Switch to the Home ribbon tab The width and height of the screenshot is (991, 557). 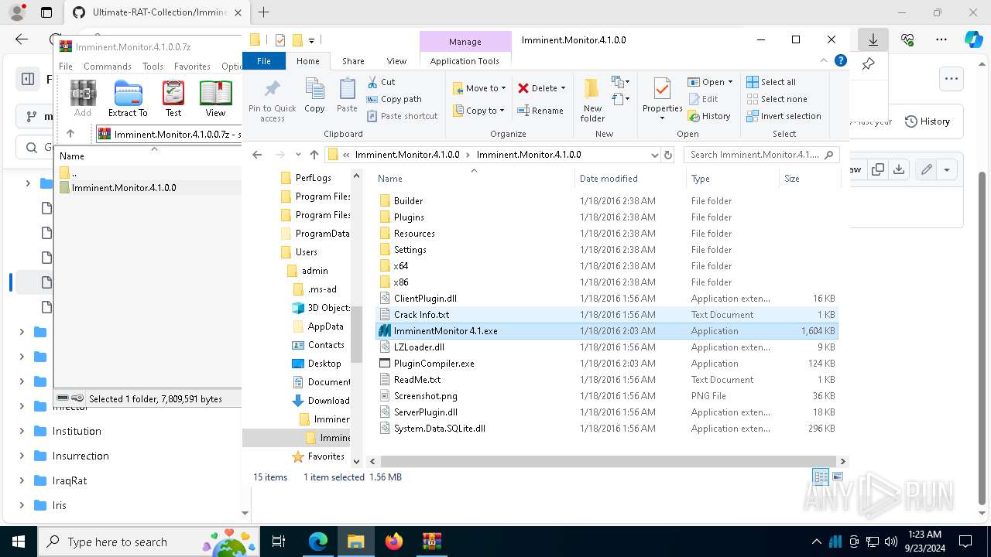tap(307, 61)
